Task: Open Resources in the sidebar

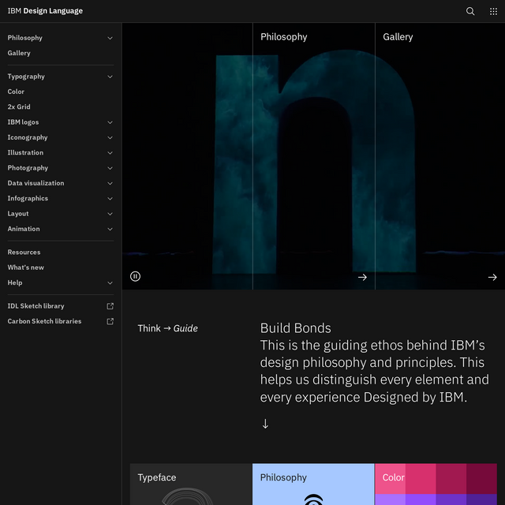Action: (24, 252)
